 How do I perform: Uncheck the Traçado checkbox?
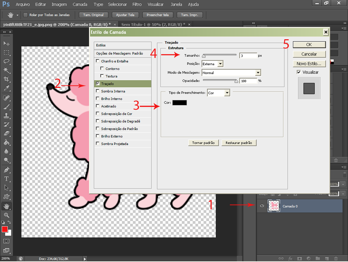point(97,83)
